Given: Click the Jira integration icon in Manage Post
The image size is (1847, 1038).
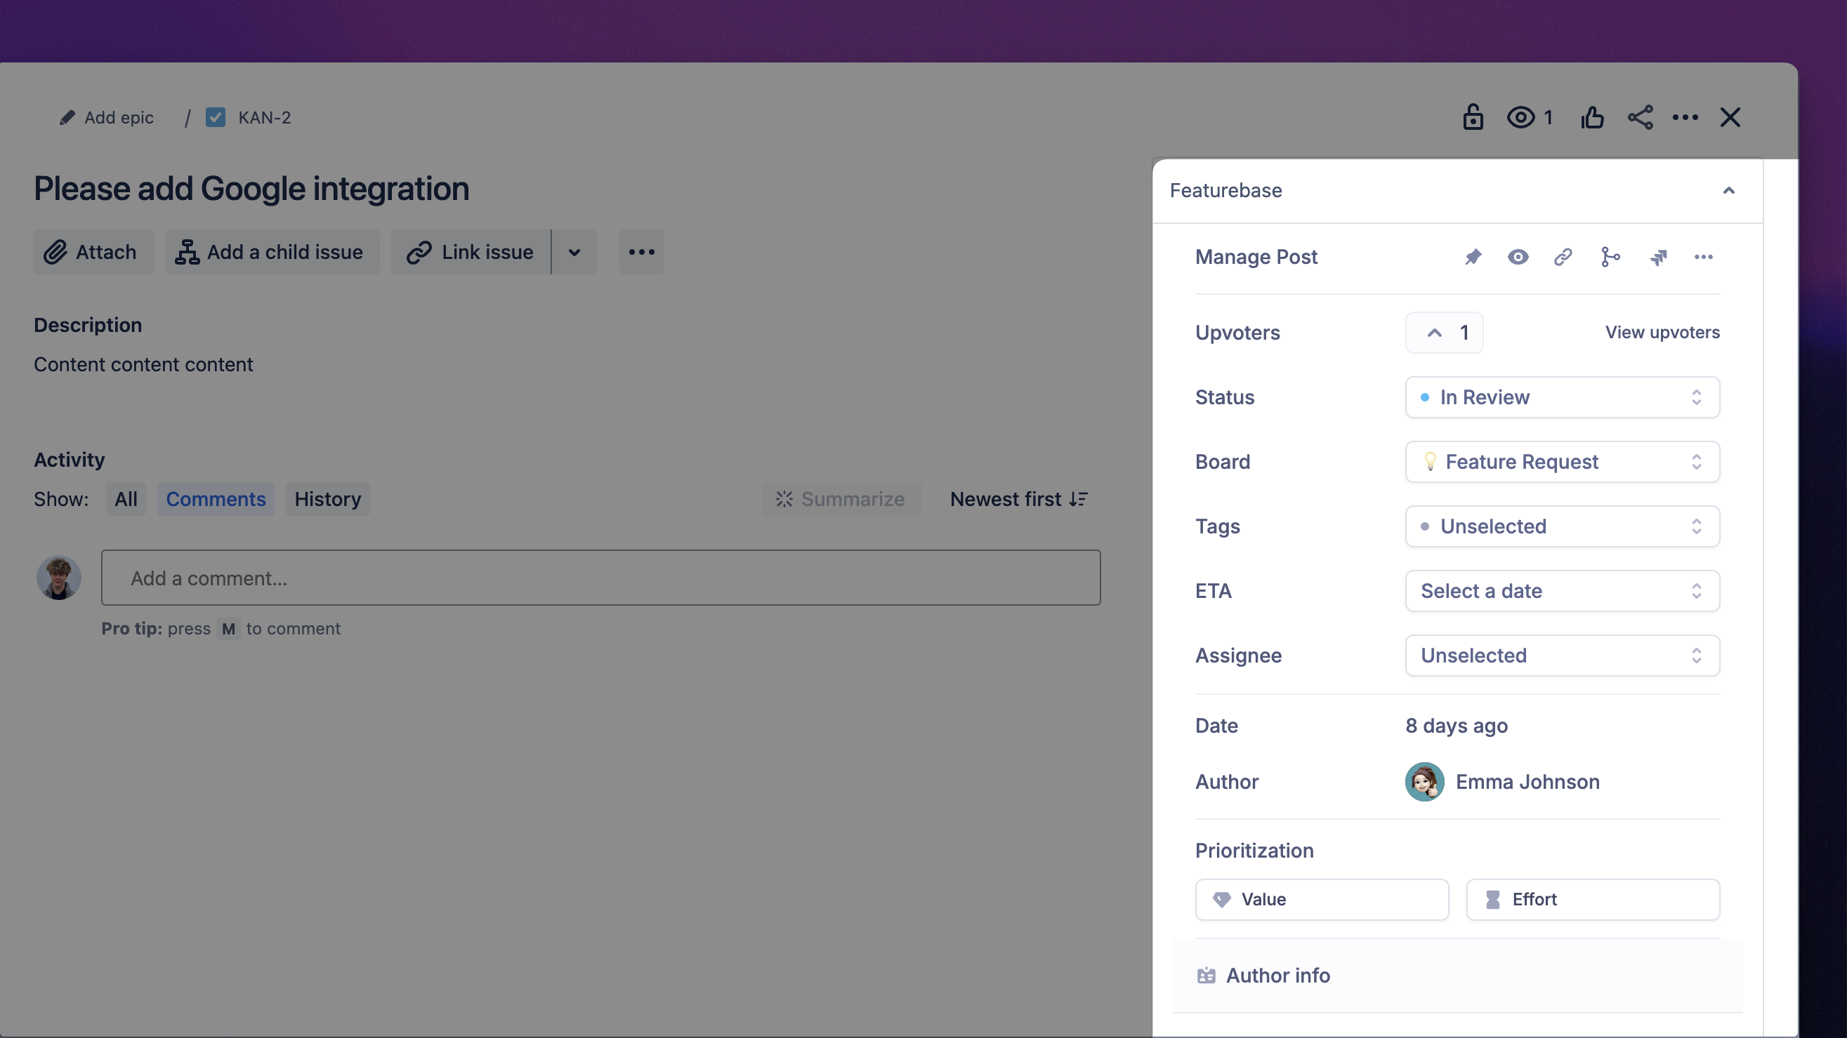Looking at the screenshot, I should tap(1657, 256).
